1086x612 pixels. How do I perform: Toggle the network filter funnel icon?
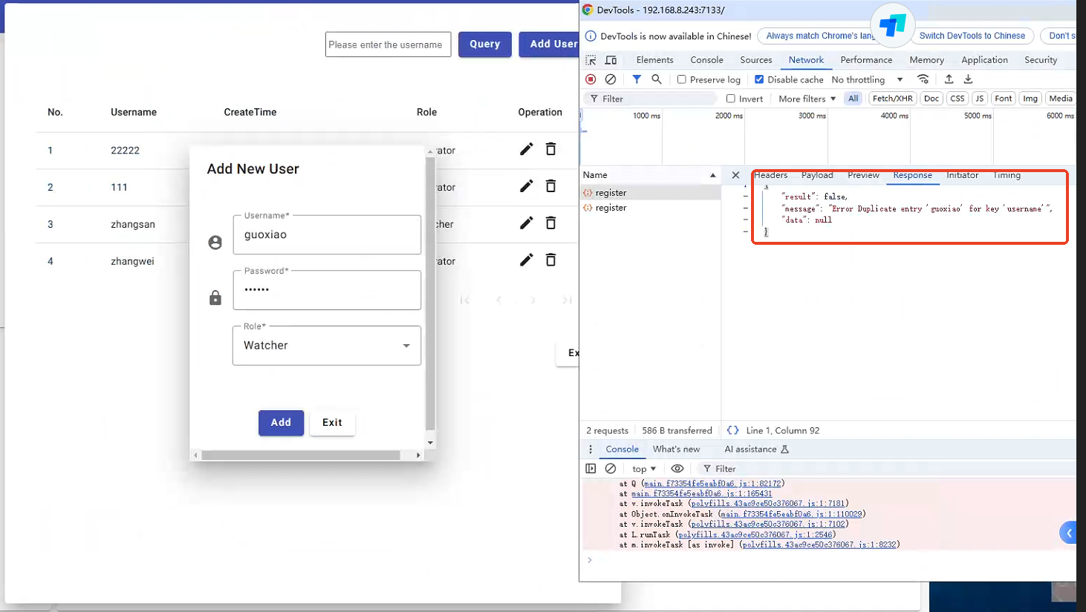coord(637,79)
